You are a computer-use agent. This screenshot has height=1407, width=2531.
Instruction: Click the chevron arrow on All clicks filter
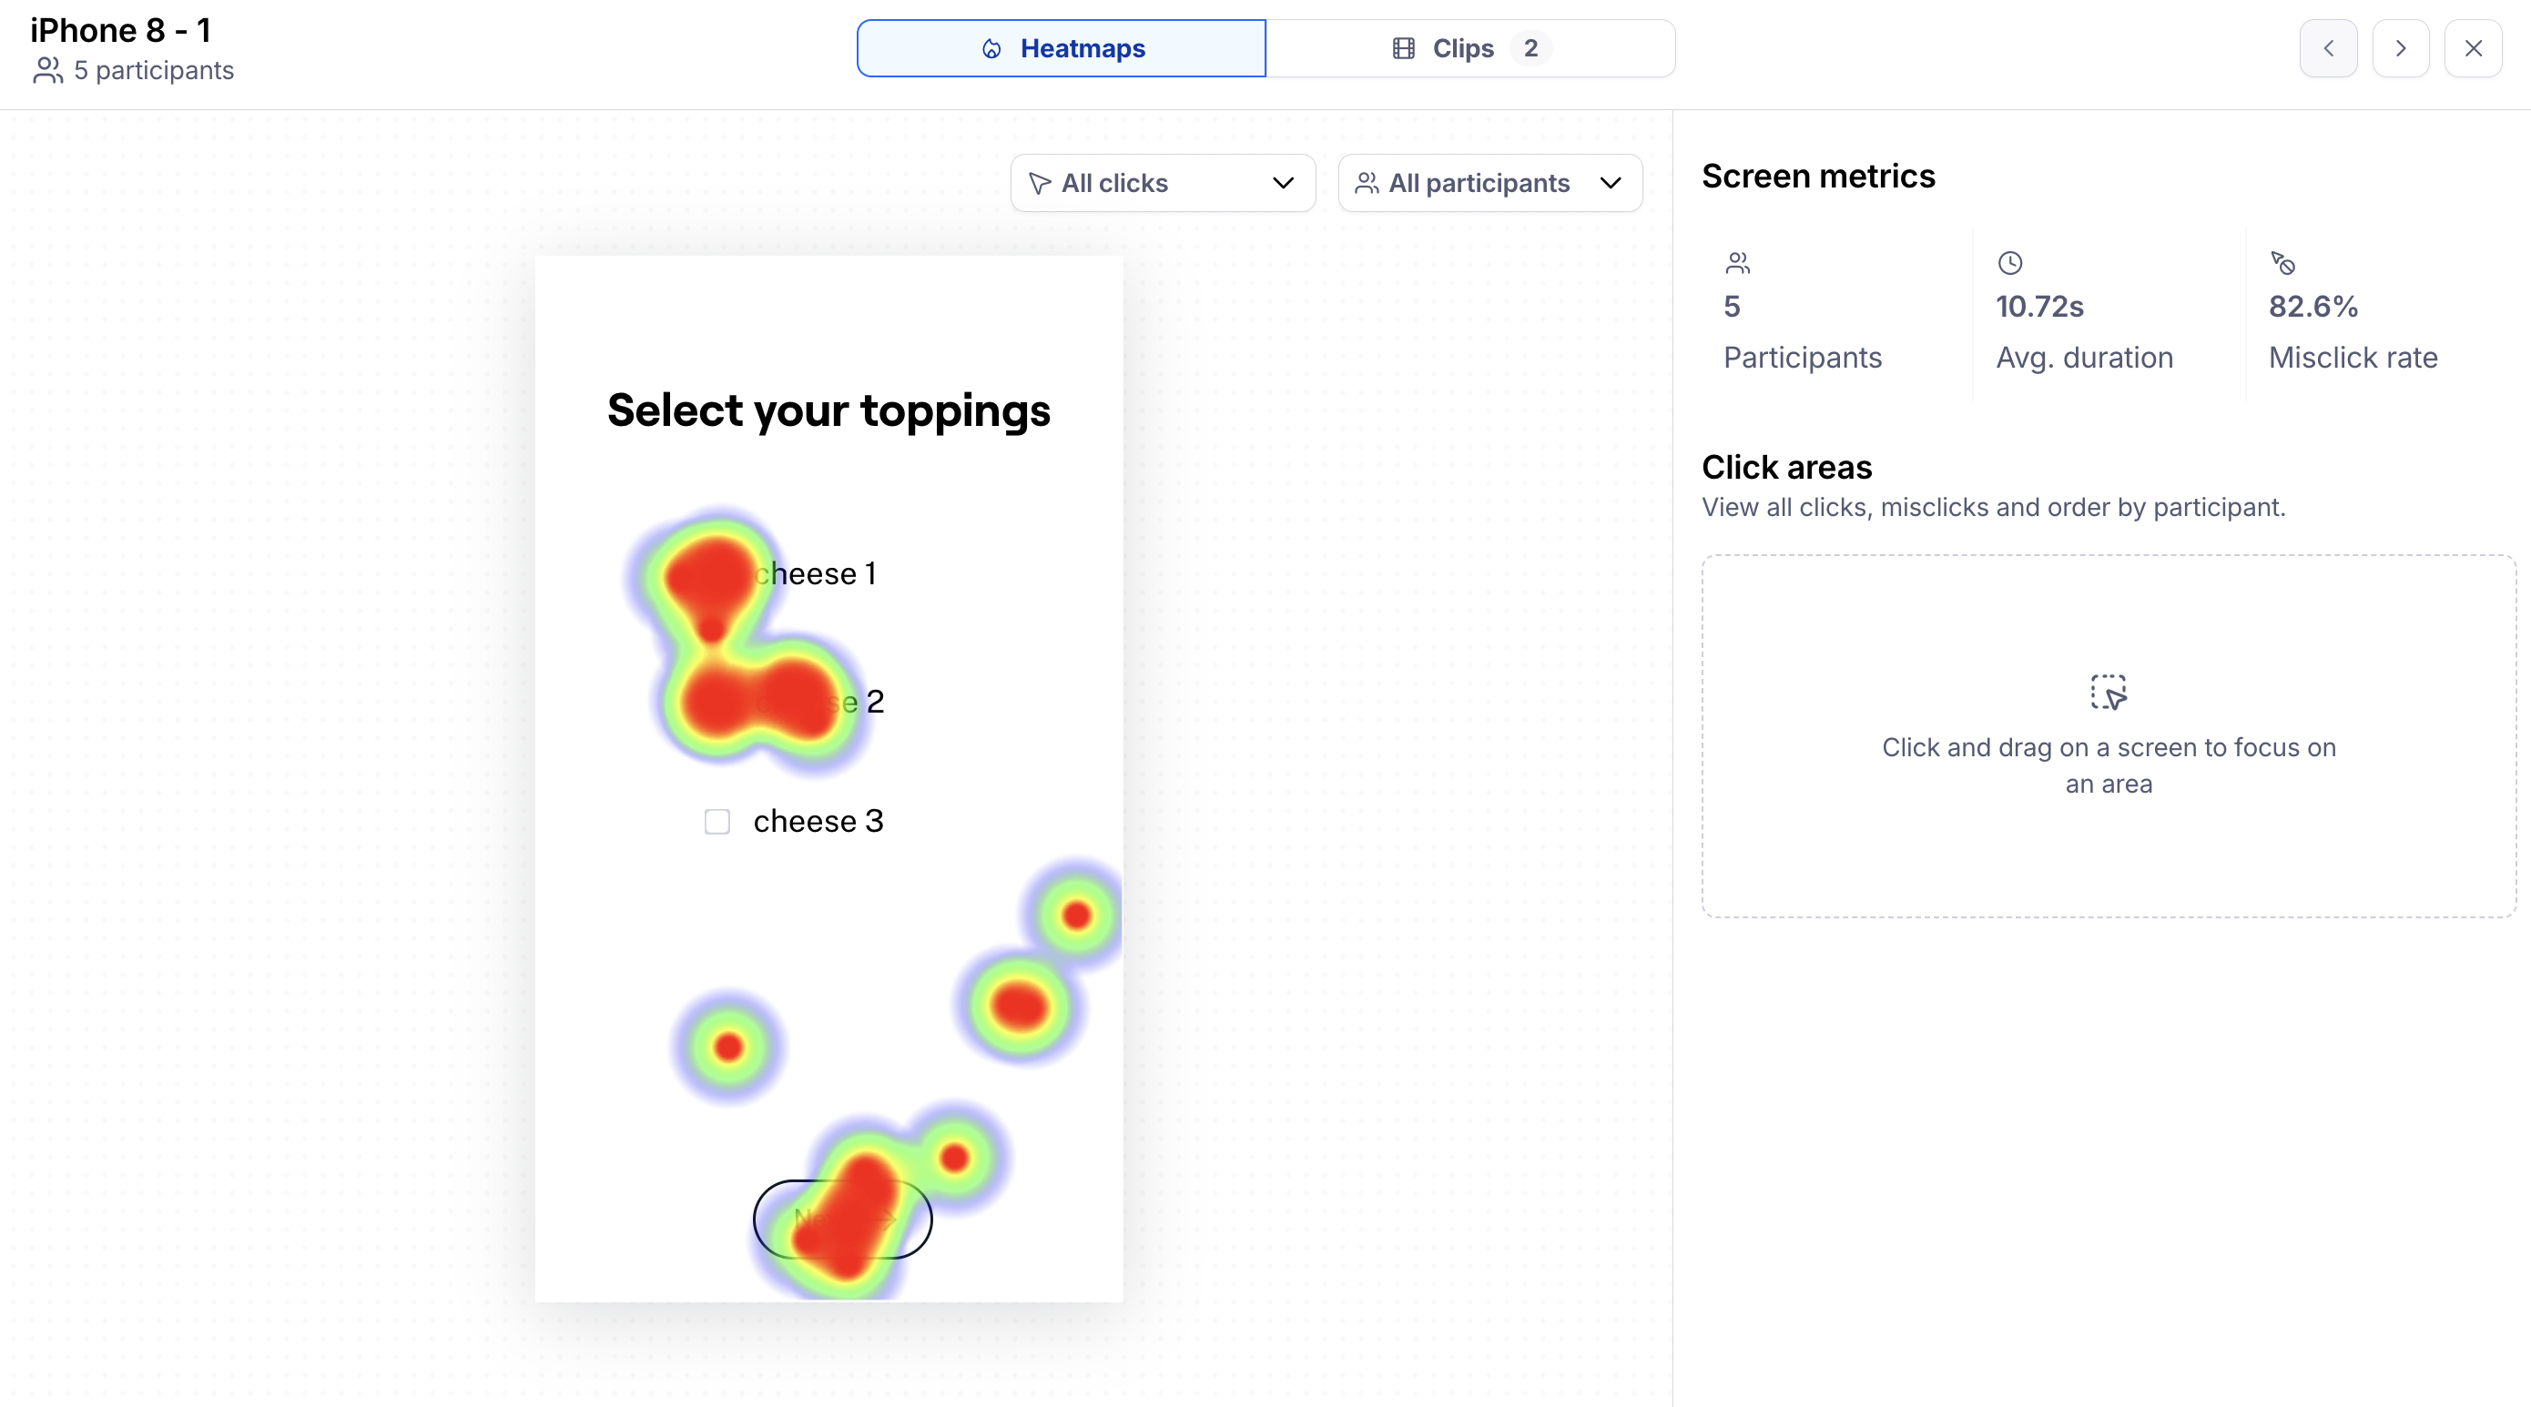pyautogui.click(x=1282, y=183)
